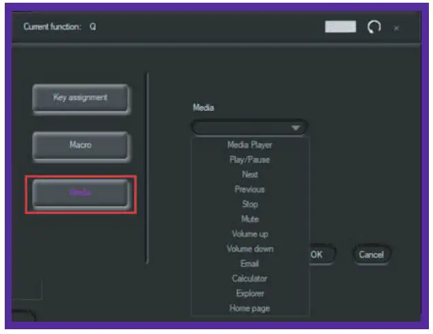433x334 pixels.
Task: Select Volume down option
Action: [250, 249]
